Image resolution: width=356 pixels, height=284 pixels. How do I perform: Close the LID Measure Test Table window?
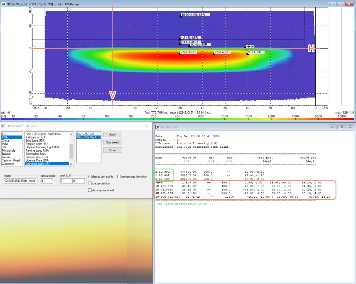(x=147, y=126)
